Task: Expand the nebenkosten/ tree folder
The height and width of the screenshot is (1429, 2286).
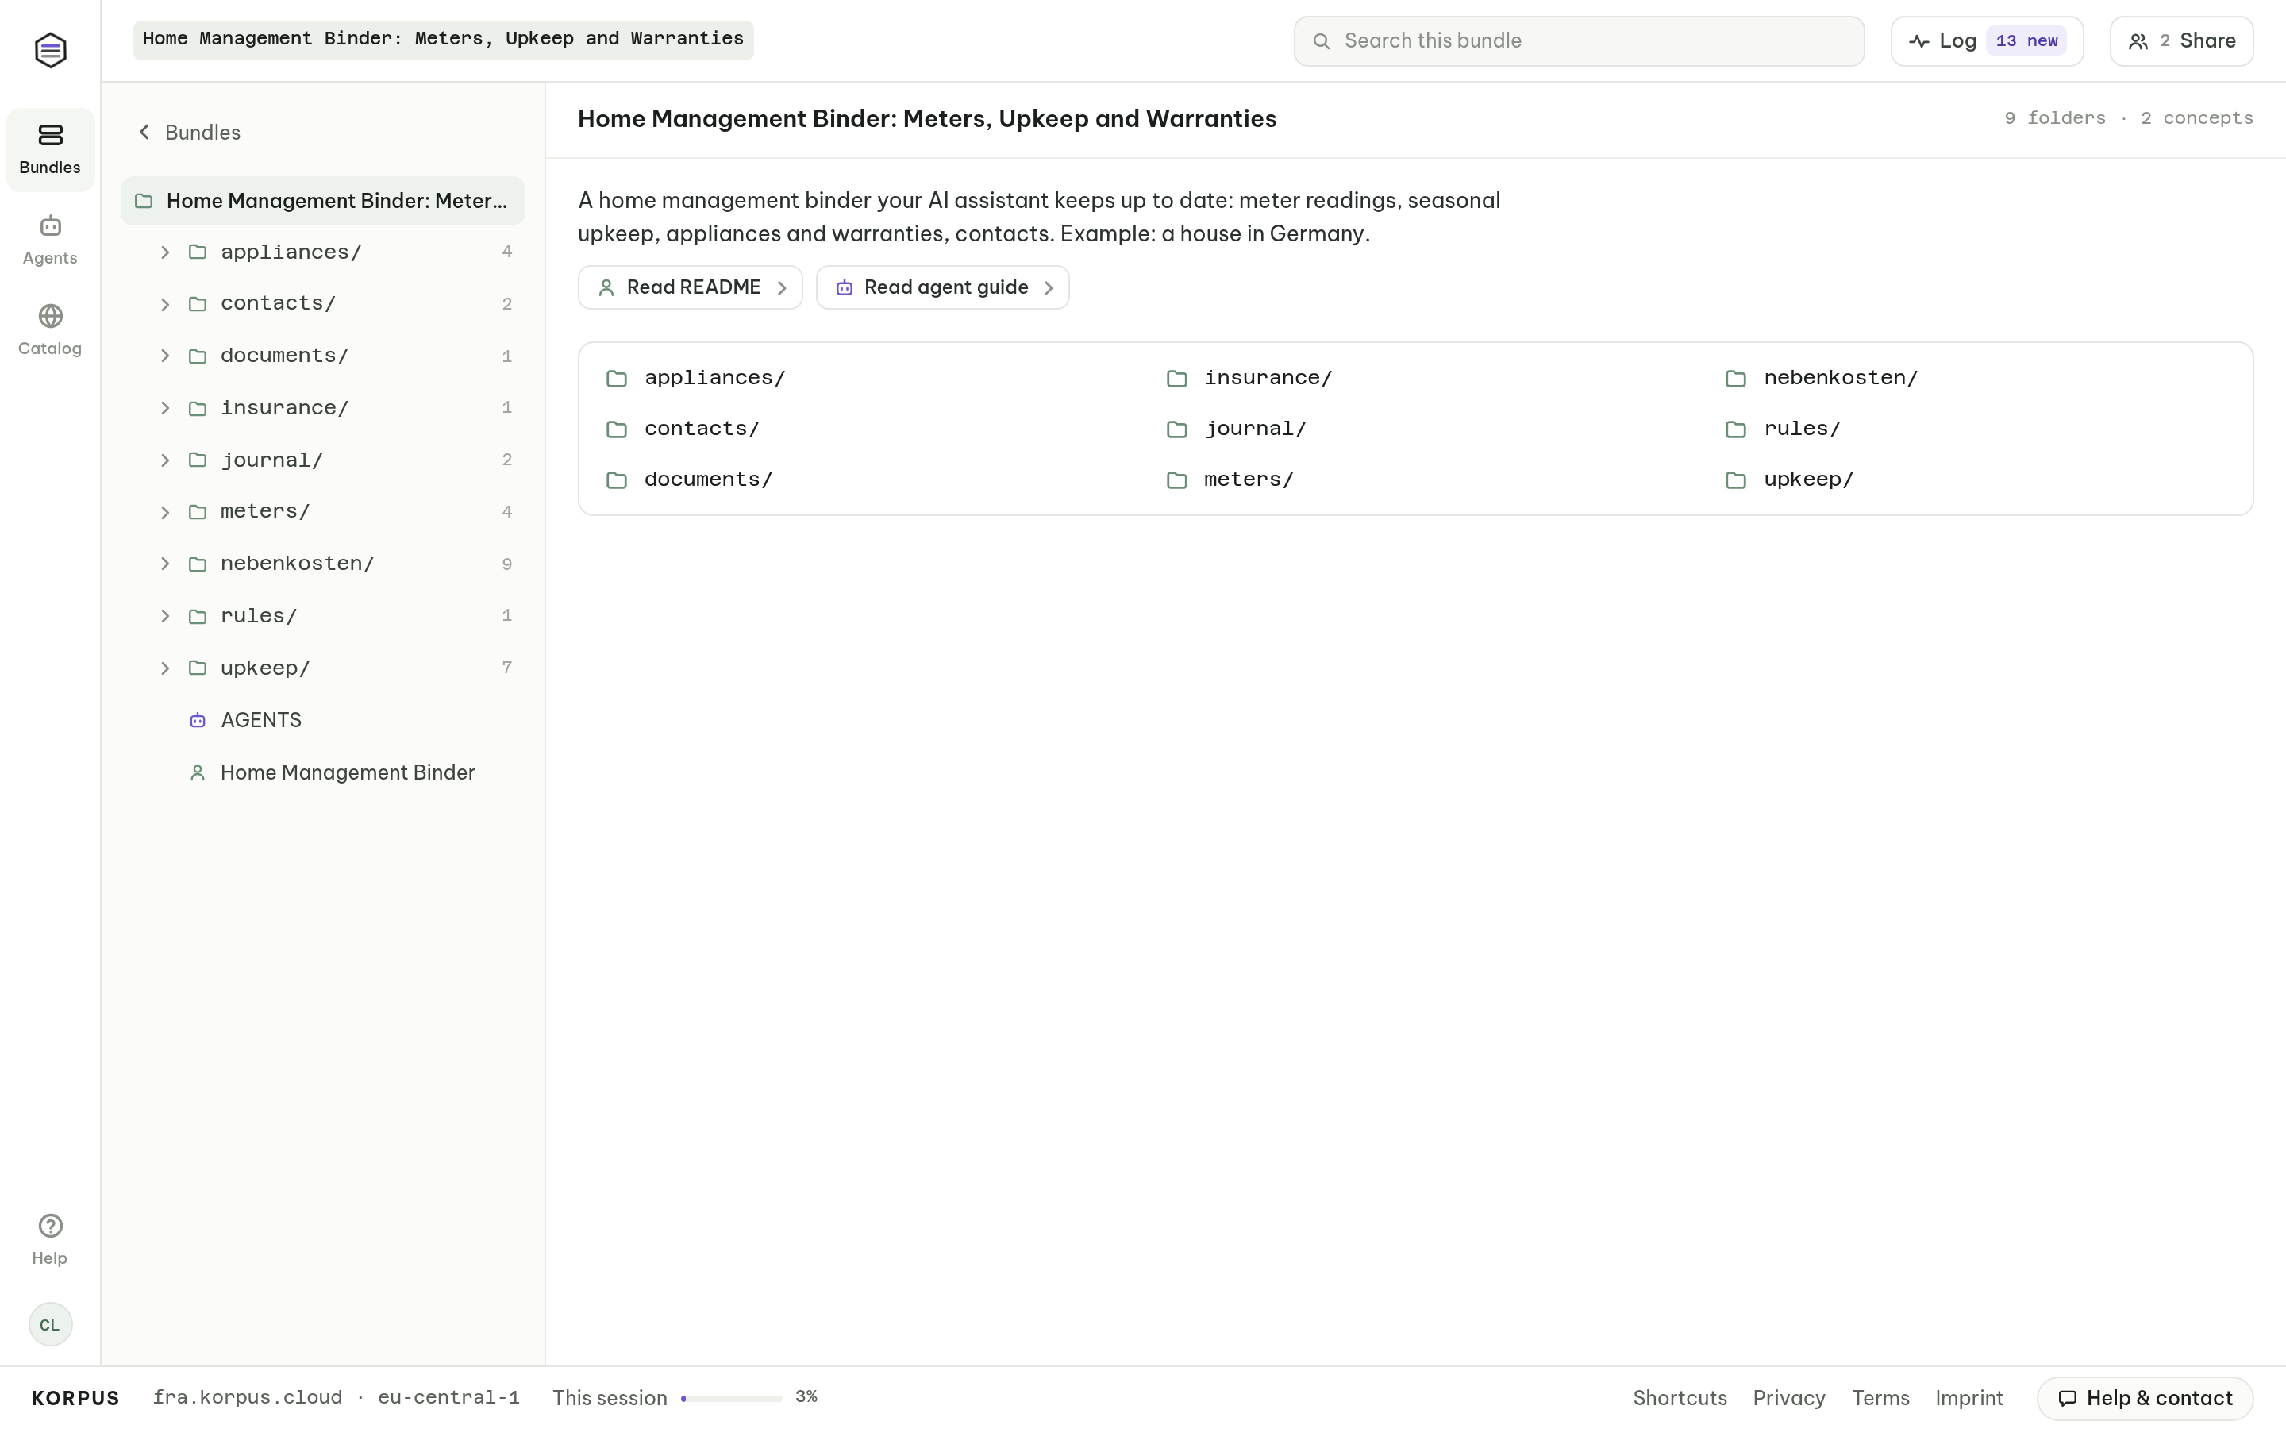Action: click(x=165, y=564)
